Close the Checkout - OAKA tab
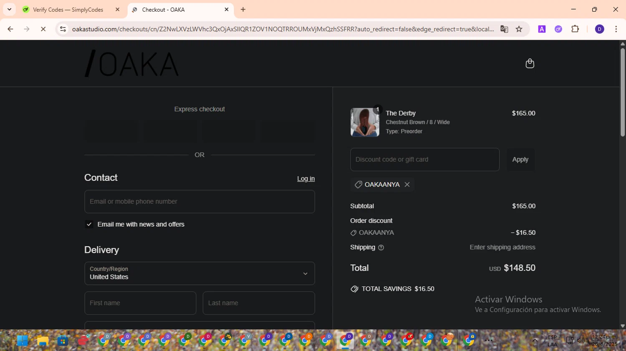Image resolution: width=626 pixels, height=351 pixels. coord(227,10)
